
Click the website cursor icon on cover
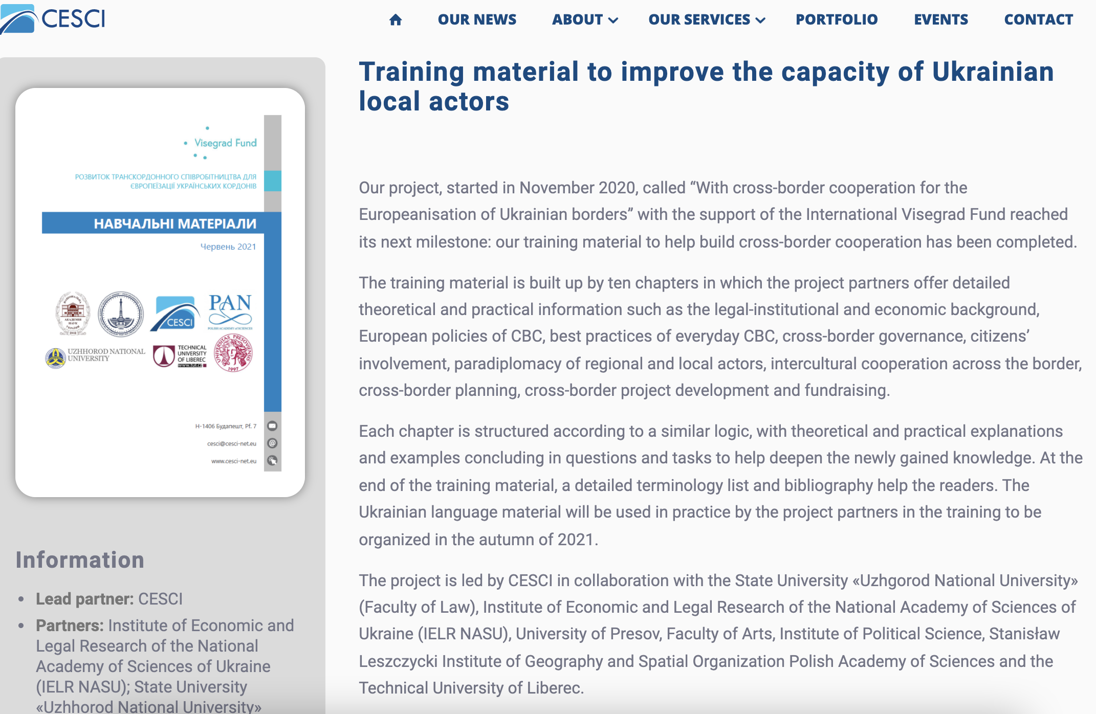[x=272, y=460]
